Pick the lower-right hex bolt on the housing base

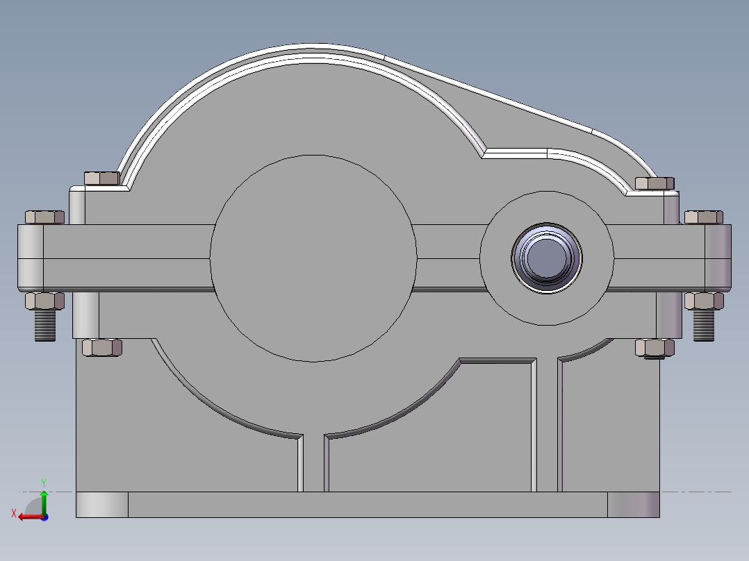click(x=655, y=348)
